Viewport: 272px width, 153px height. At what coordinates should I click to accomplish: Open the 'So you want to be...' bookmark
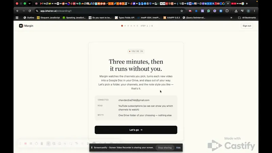tap(100, 18)
